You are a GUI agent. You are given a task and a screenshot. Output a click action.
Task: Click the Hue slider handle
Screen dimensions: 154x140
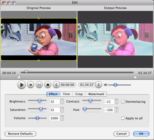point(85,109)
